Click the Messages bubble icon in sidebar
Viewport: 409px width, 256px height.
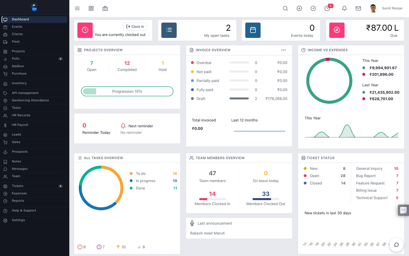pos(5,169)
